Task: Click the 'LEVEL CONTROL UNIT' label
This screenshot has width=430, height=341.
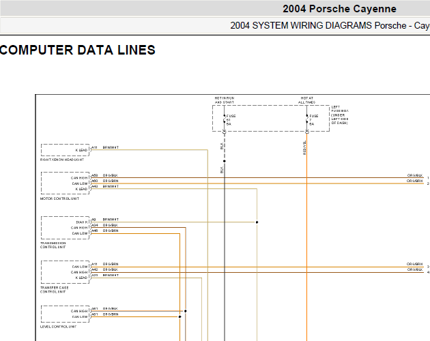Action: click(59, 327)
